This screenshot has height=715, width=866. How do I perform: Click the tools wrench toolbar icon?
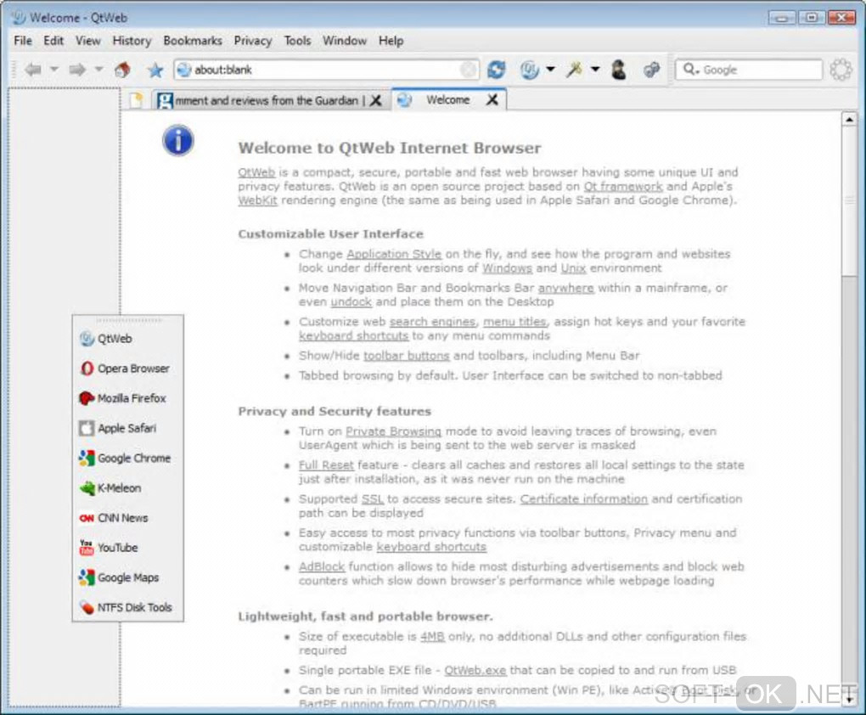(x=575, y=70)
